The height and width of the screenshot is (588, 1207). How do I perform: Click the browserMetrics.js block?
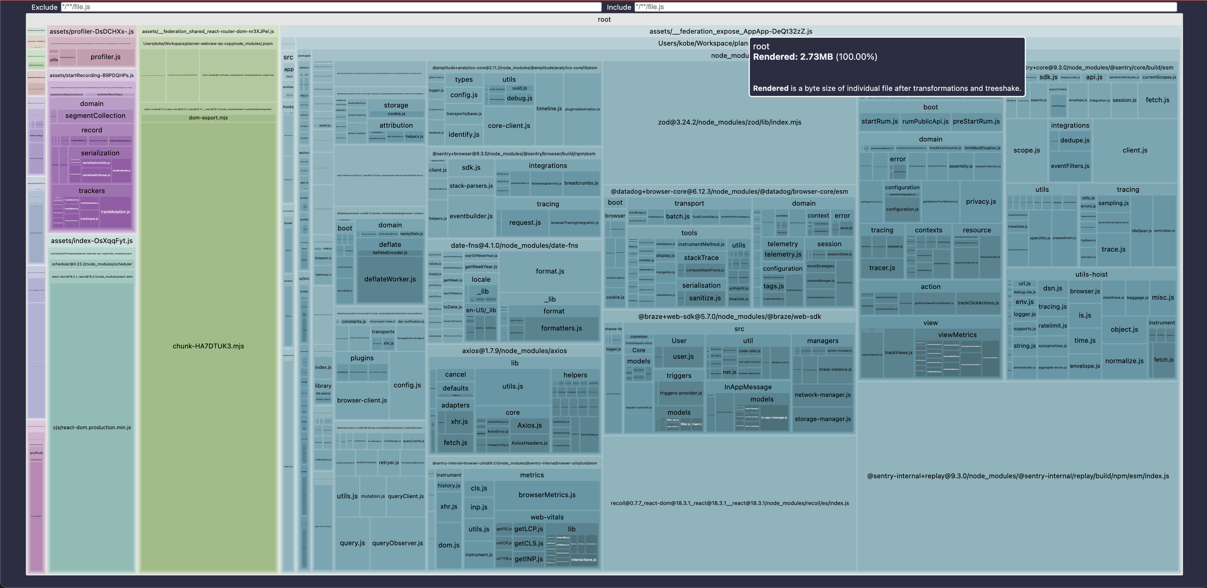547,495
